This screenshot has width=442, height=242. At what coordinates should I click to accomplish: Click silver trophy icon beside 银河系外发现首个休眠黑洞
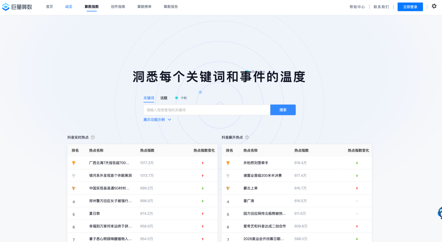[x=74, y=175]
